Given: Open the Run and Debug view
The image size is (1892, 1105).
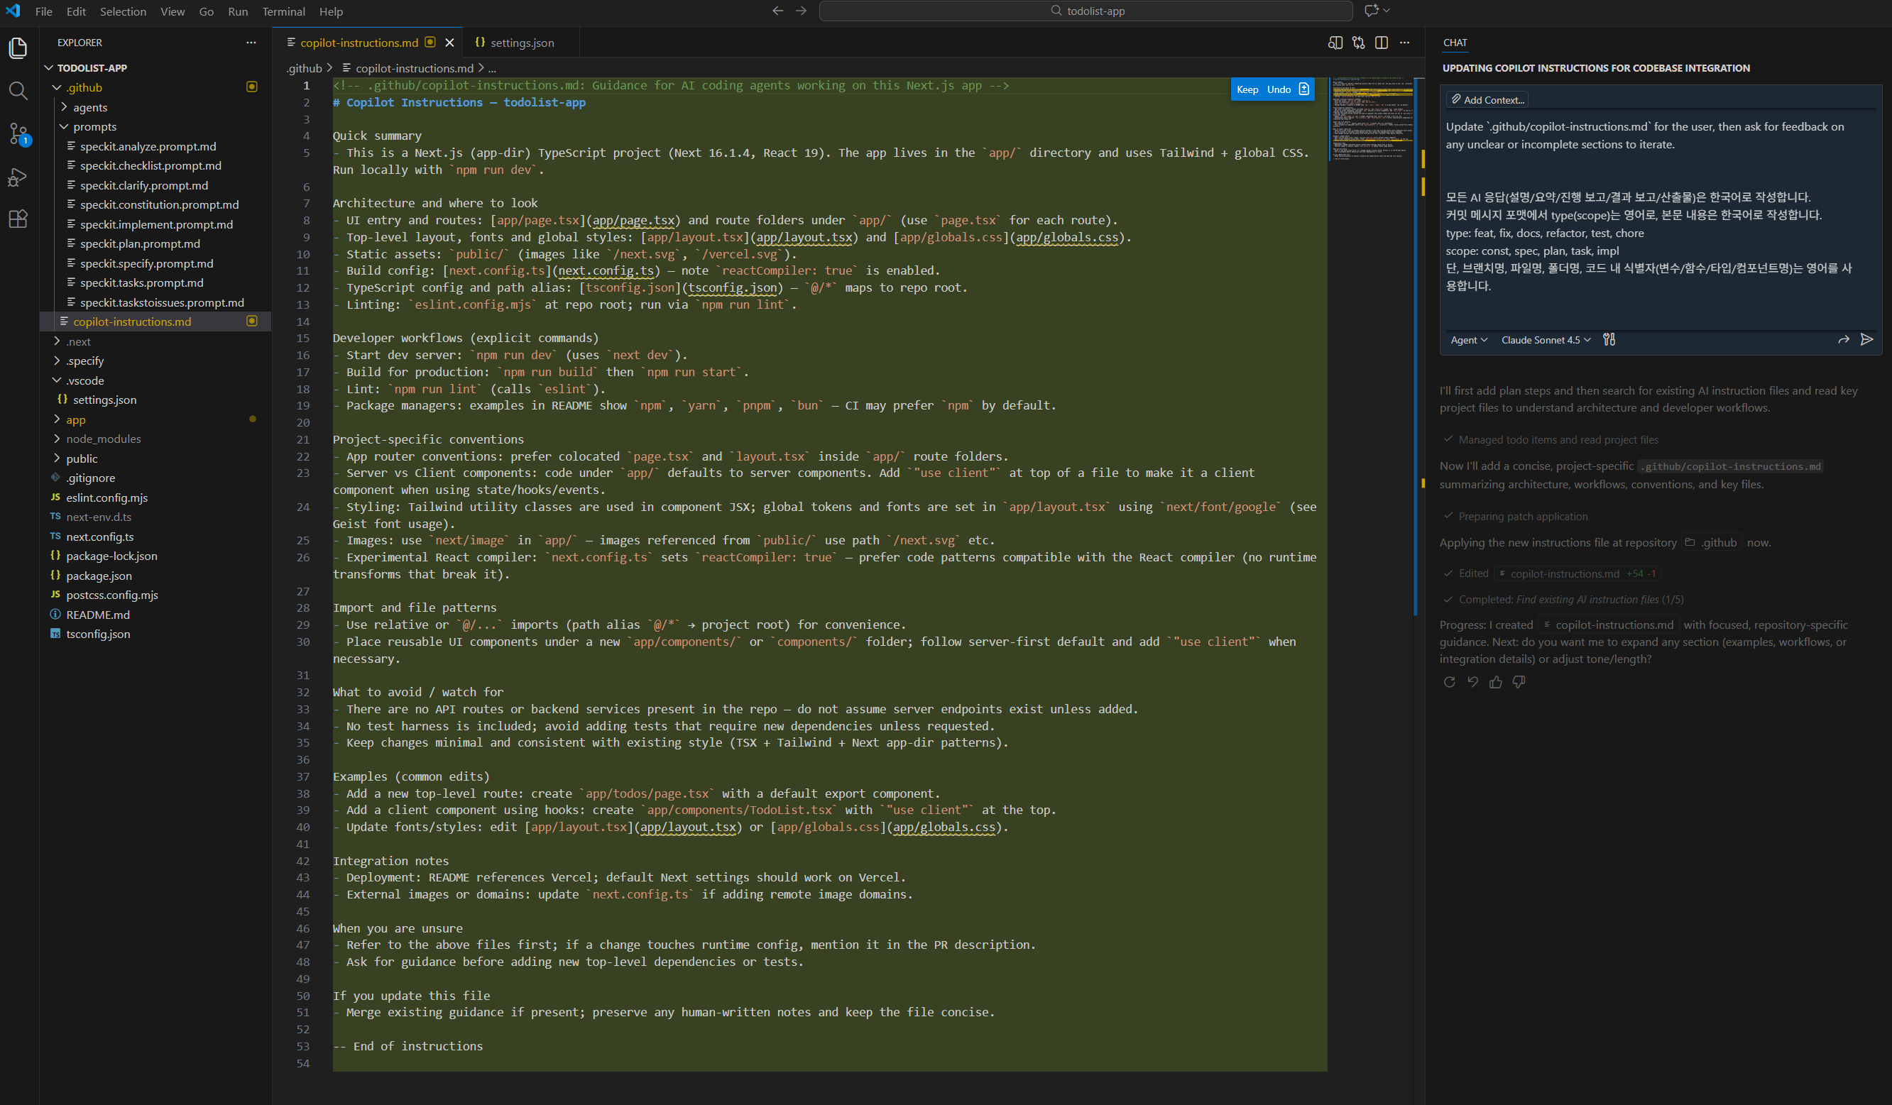Looking at the screenshot, I should [x=18, y=177].
